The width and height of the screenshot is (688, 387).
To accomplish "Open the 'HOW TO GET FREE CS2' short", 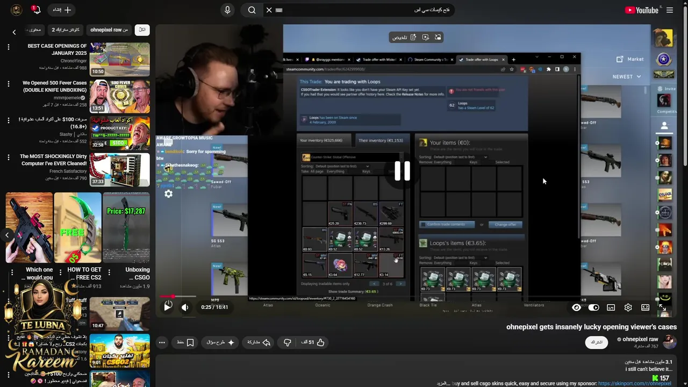I will point(78,228).
